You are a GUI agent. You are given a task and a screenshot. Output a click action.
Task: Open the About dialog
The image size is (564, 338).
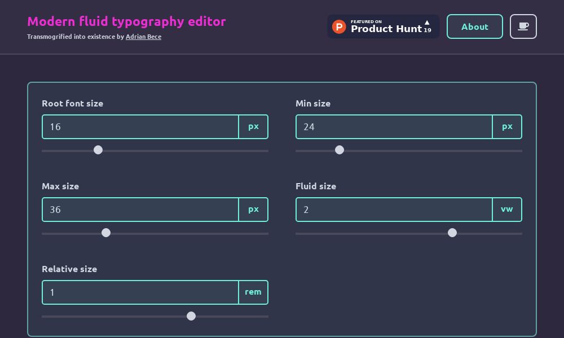(475, 26)
